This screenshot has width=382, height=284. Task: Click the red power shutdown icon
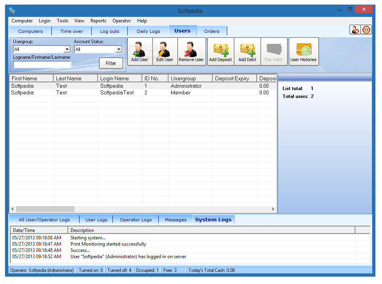[x=366, y=30]
